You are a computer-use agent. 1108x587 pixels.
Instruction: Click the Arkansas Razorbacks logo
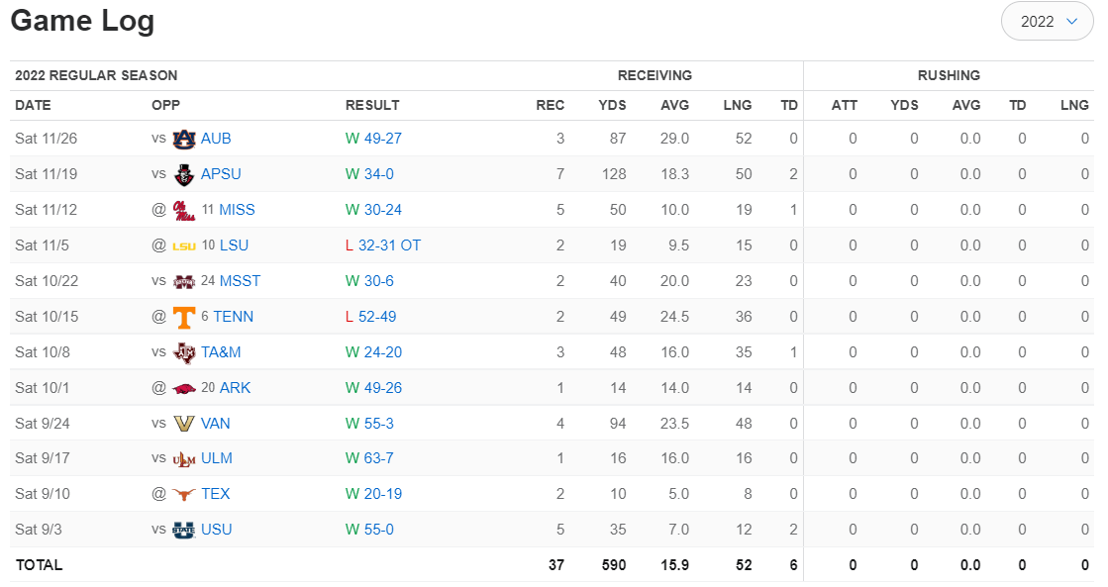(x=184, y=388)
